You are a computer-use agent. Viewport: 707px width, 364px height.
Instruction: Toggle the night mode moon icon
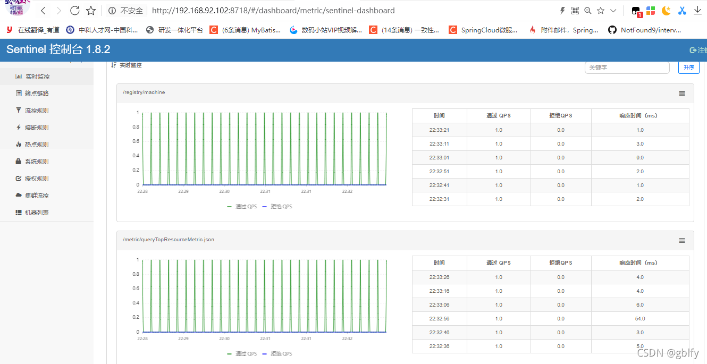click(666, 11)
